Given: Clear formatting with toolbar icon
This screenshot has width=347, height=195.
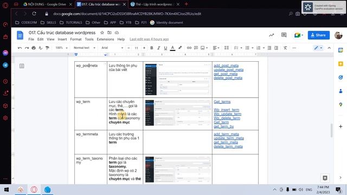Looking at the screenshot, I should (x=285, y=48).
